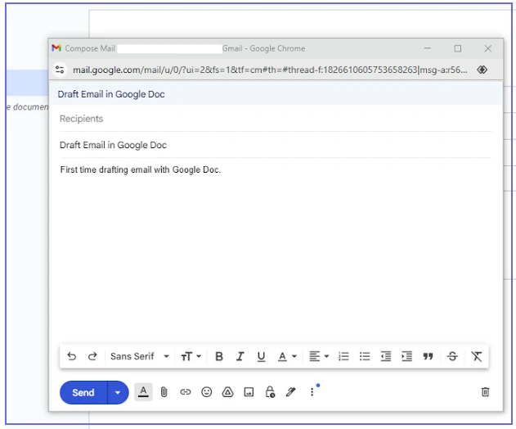Image resolution: width=516 pixels, height=429 pixels.
Task: Attach files with paperclip icon
Action: (x=164, y=392)
